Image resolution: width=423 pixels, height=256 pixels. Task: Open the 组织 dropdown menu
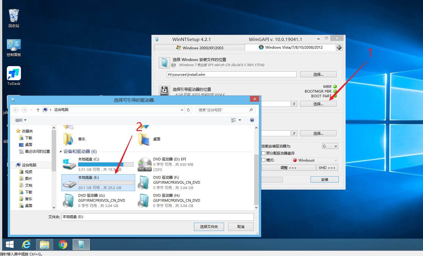pyautogui.click(x=21, y=120)
